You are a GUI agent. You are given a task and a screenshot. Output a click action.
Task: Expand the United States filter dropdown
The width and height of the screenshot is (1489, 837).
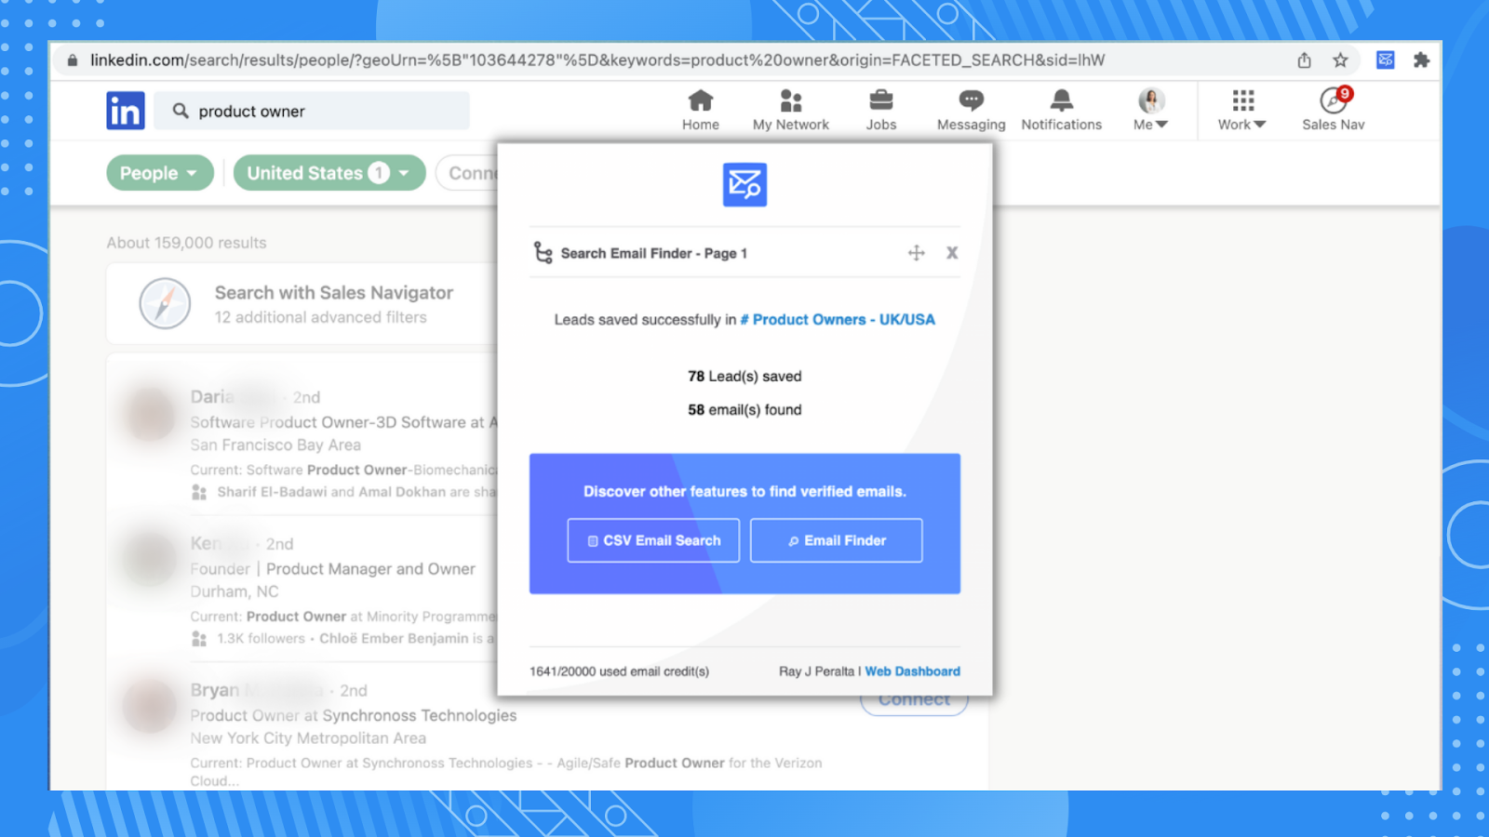pyautogui.click(x=329, y=173)
